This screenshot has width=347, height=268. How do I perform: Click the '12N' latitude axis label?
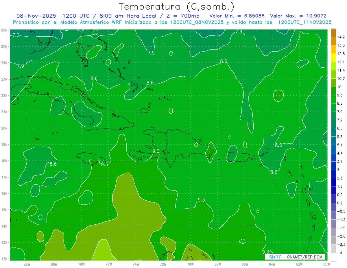(4, 259)
